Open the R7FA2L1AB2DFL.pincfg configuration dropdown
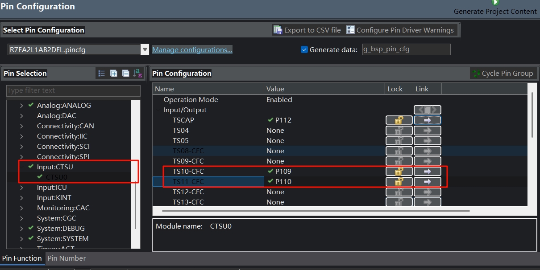Image resolution: width=540 pixels, height=270 pixels. click(x=145, y=50)
